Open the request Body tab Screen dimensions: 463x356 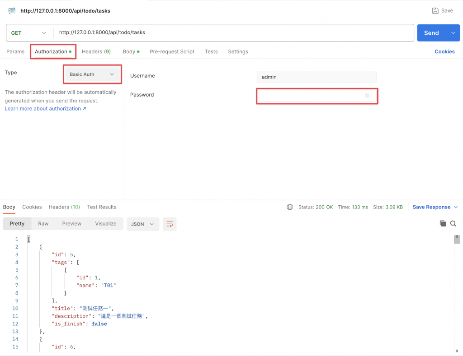tap(131, 51)
